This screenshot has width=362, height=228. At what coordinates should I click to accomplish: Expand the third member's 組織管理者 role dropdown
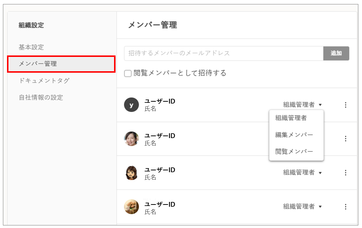[x=302, y=173]
